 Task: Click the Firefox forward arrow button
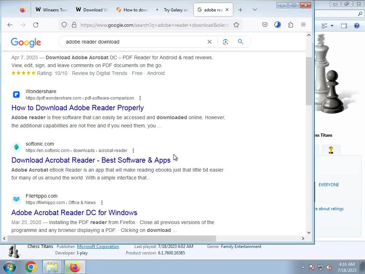click(x=22, y=25)
